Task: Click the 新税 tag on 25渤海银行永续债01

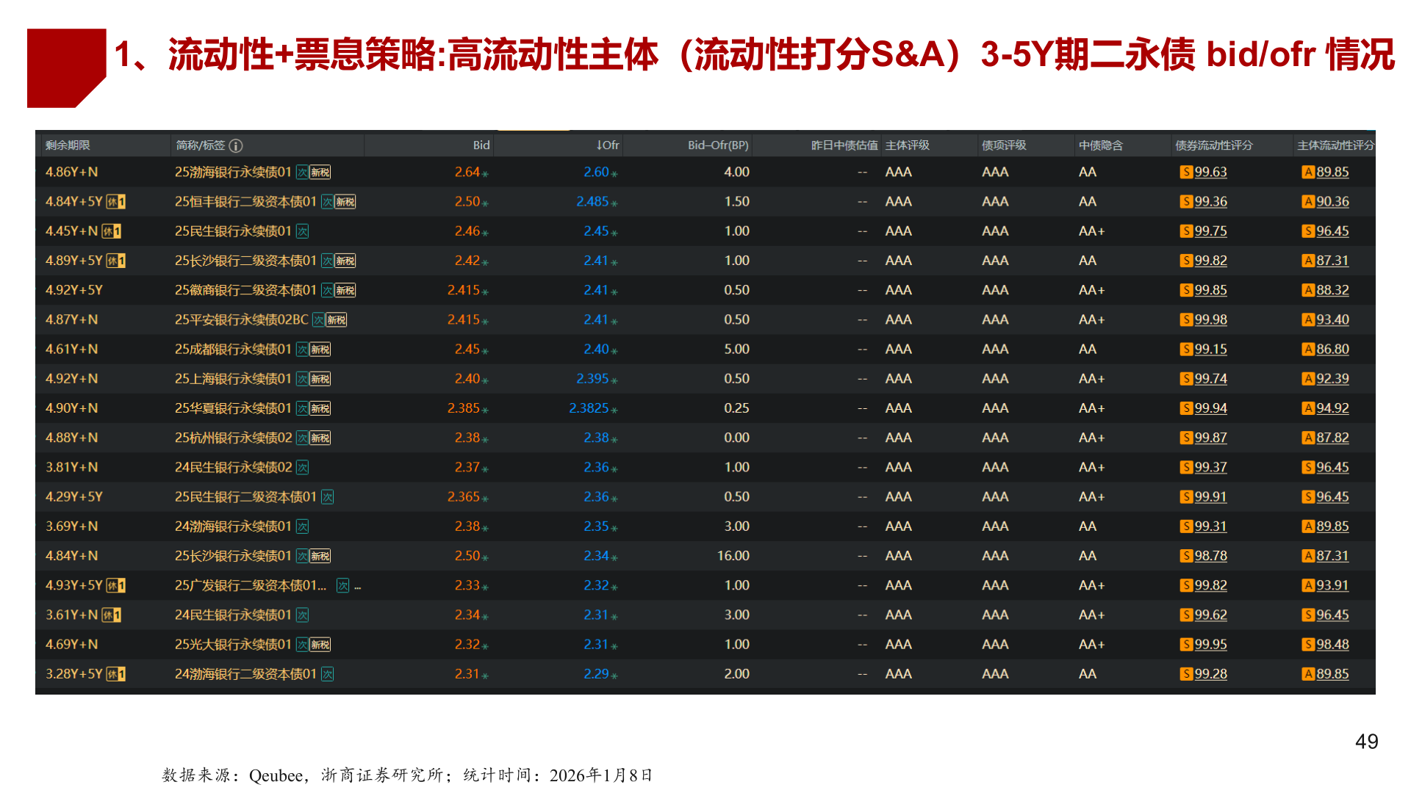Action: 319,172
